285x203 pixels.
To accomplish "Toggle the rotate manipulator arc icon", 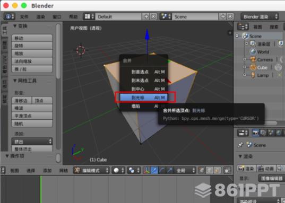I will point(162,170).
